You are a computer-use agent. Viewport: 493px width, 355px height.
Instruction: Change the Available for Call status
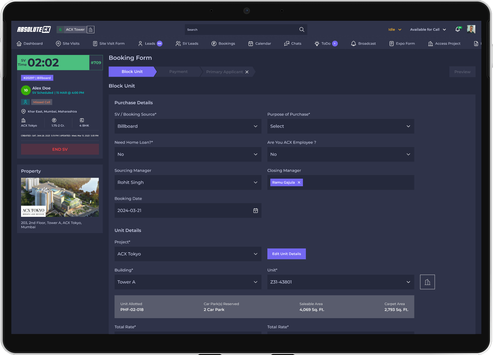tap(428, 30)
